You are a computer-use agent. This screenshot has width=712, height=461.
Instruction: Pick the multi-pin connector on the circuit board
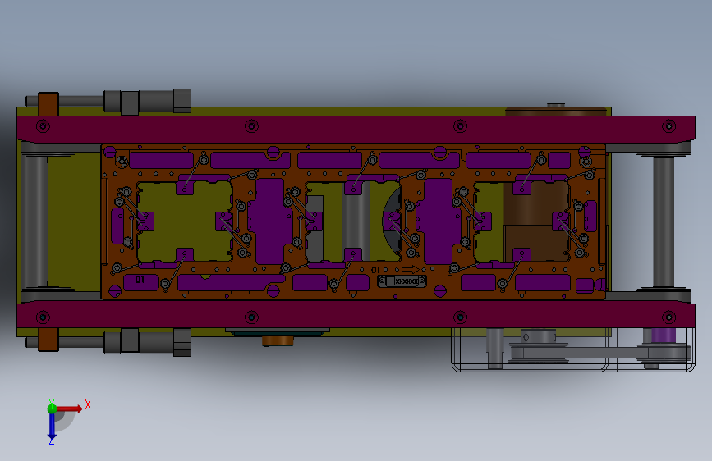(x=402, y=281)
